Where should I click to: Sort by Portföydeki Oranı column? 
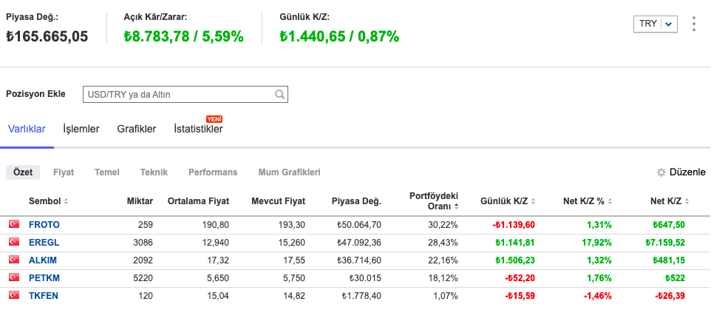(456, 206)
